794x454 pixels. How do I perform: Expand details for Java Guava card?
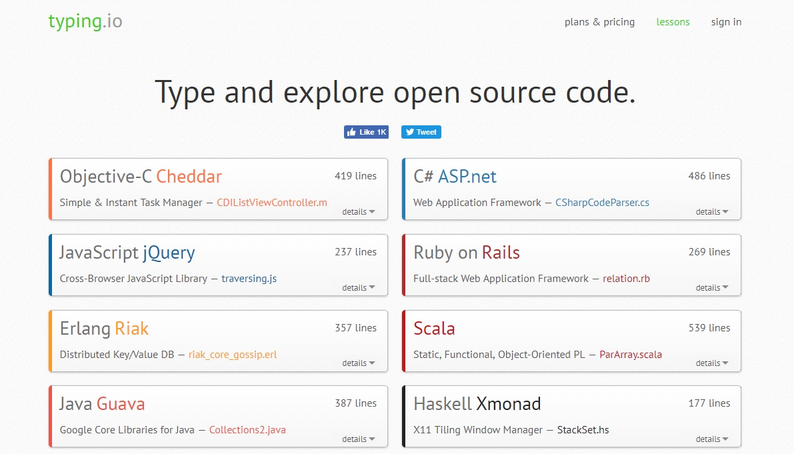(x=359, y=439)
